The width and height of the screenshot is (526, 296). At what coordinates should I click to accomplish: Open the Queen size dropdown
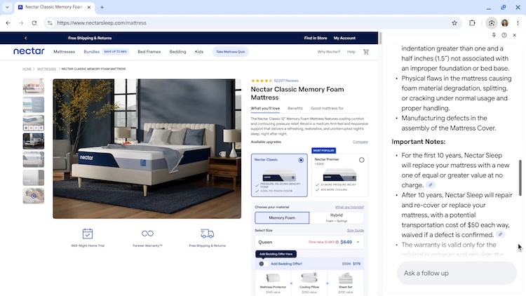[x=309, y=242]
